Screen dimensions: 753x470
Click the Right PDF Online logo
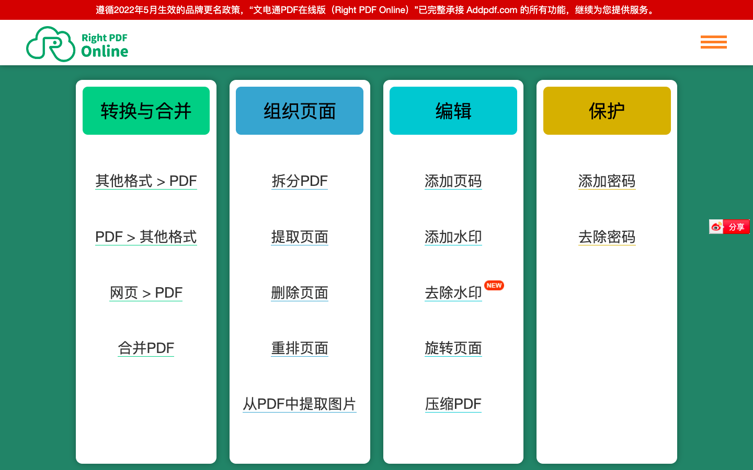[x=76, y=44]
